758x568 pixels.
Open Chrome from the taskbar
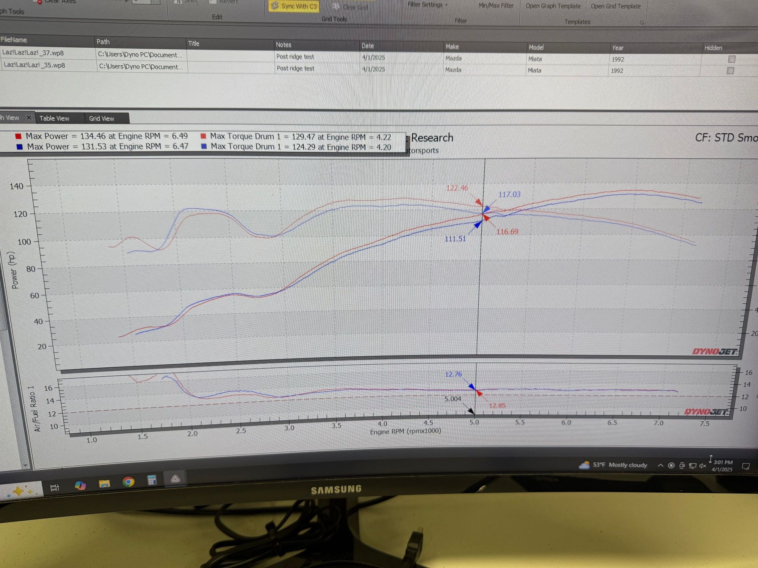pos(128,482)
